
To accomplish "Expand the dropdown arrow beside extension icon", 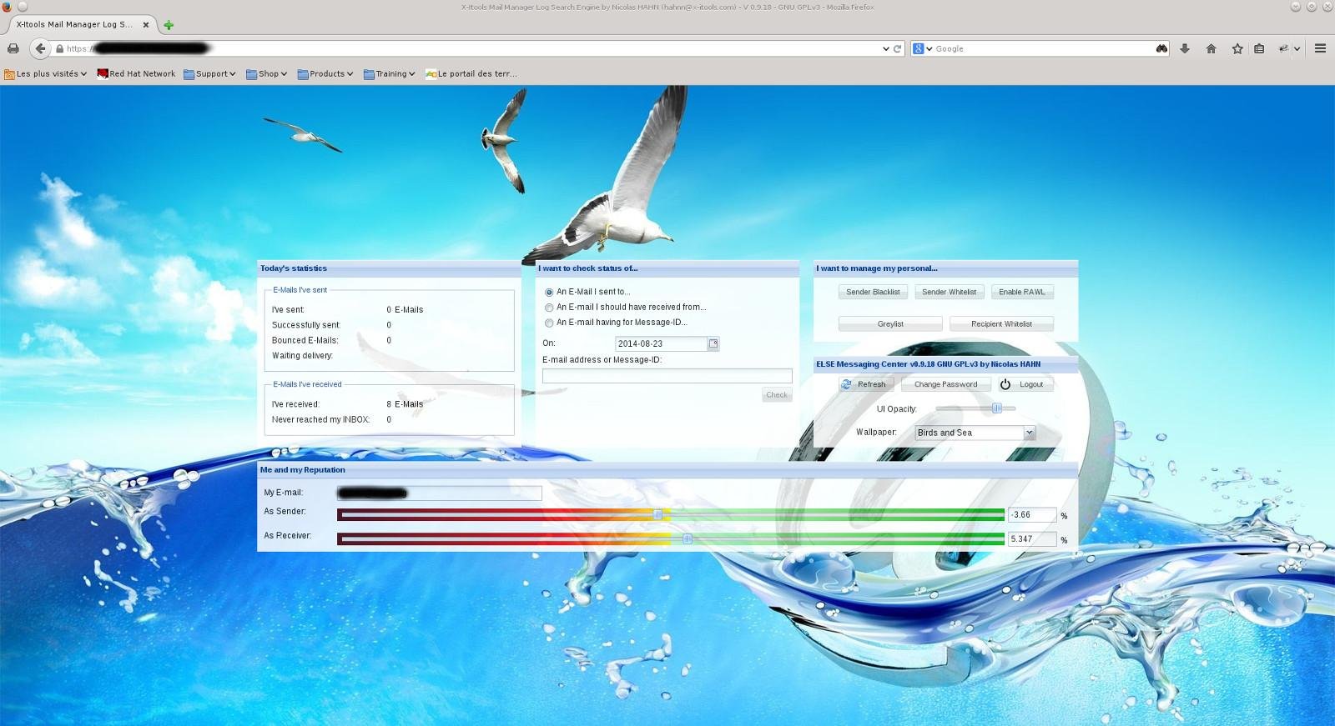I will coord(1297,48).
